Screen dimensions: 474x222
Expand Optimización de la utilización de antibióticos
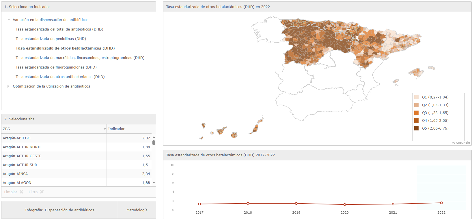8,86
